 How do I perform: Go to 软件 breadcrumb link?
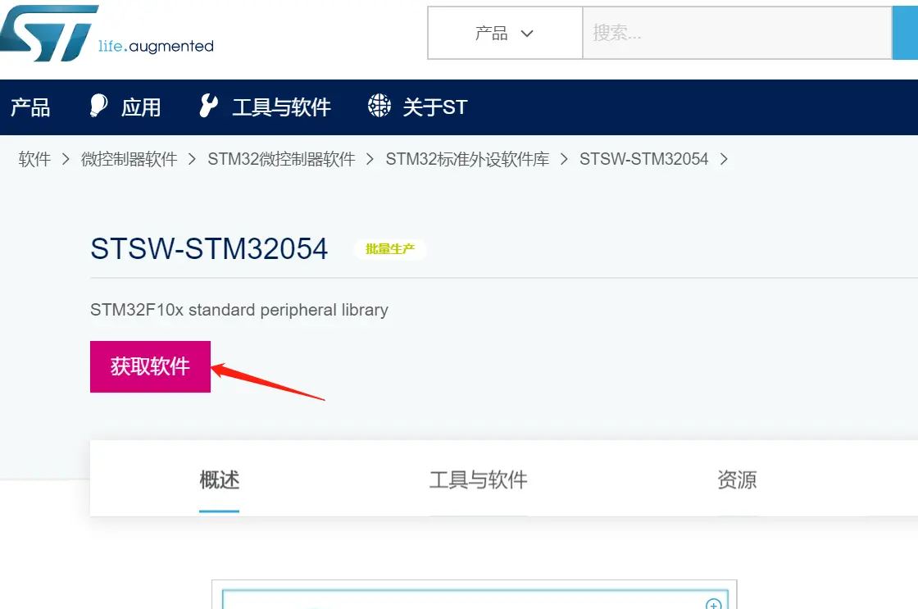click(34, 159)
